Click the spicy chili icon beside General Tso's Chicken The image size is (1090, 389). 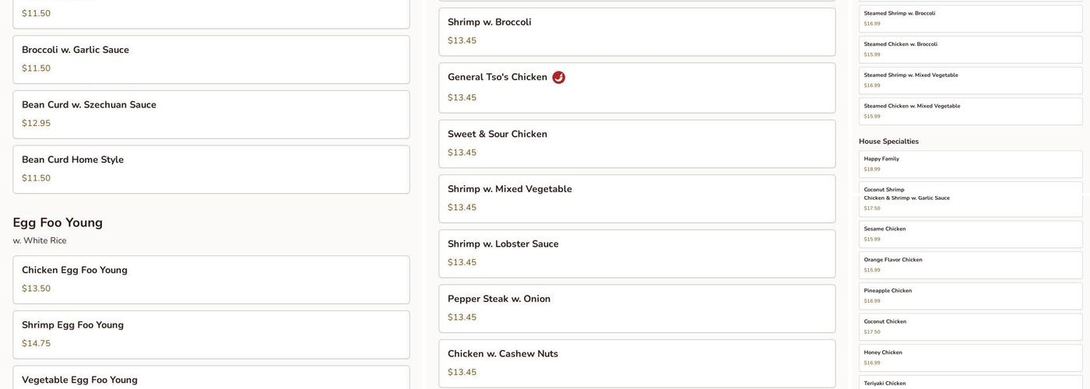(558, 78)
